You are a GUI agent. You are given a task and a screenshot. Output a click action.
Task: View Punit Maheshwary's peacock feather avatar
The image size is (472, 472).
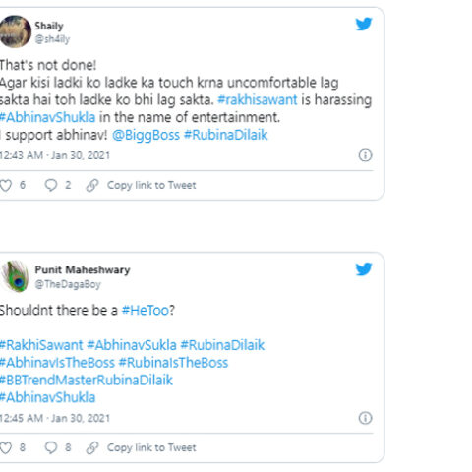click(15, 276)
